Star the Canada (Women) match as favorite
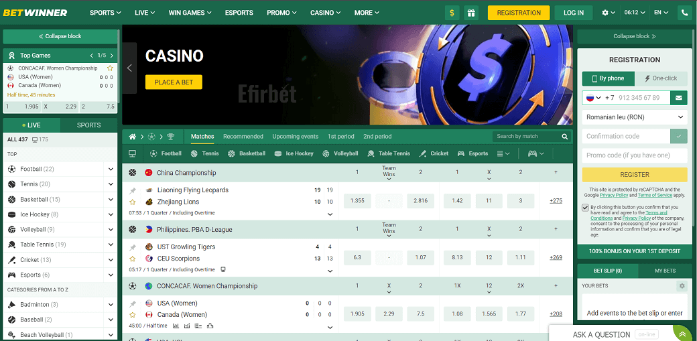Viewport: 697px width, 341px height. (133, 315)
